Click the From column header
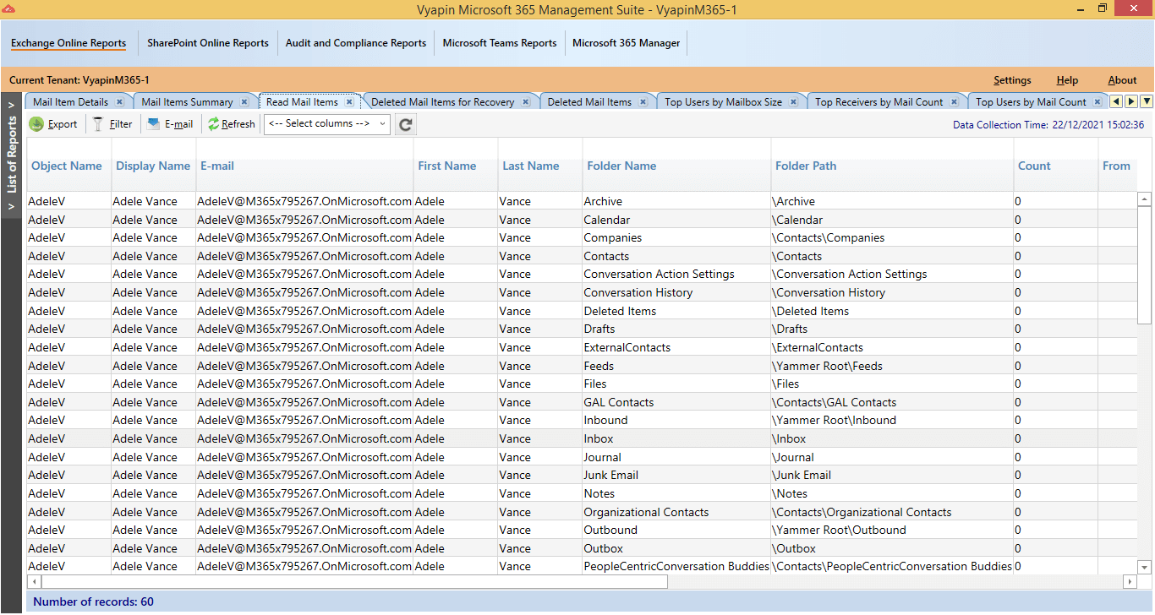The image size is (1155, 615). click(1116, 166)
